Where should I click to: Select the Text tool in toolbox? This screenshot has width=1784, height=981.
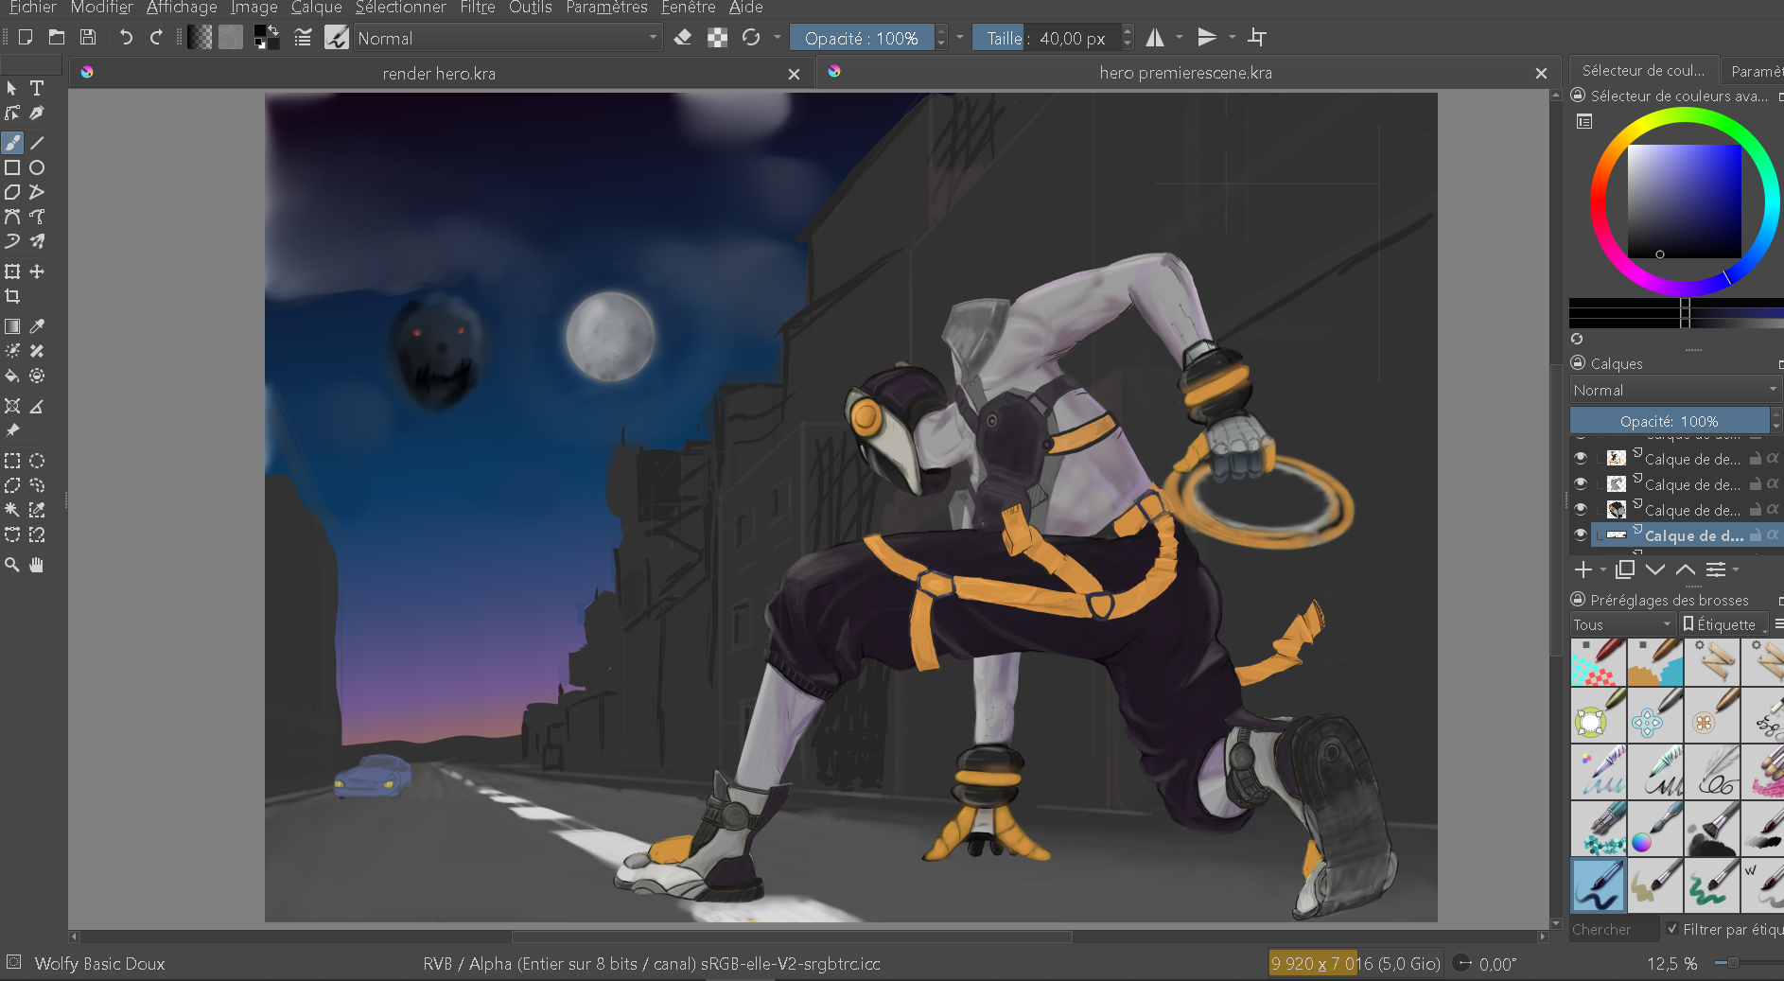click(x=37, y=88)
